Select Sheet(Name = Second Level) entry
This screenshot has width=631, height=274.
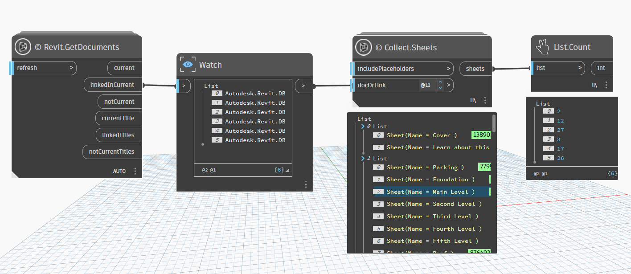click(x=434, y=204)
